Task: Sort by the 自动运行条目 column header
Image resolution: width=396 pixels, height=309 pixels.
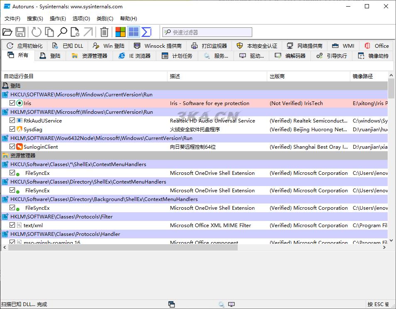Action: point(84,76)
